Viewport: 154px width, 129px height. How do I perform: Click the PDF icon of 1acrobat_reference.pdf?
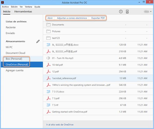48,78
